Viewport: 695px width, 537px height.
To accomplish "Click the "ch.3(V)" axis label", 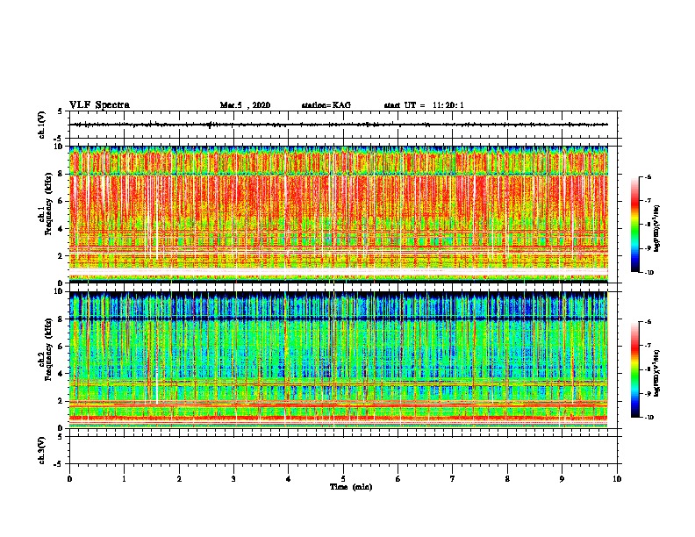I will [x=41, y=450].
